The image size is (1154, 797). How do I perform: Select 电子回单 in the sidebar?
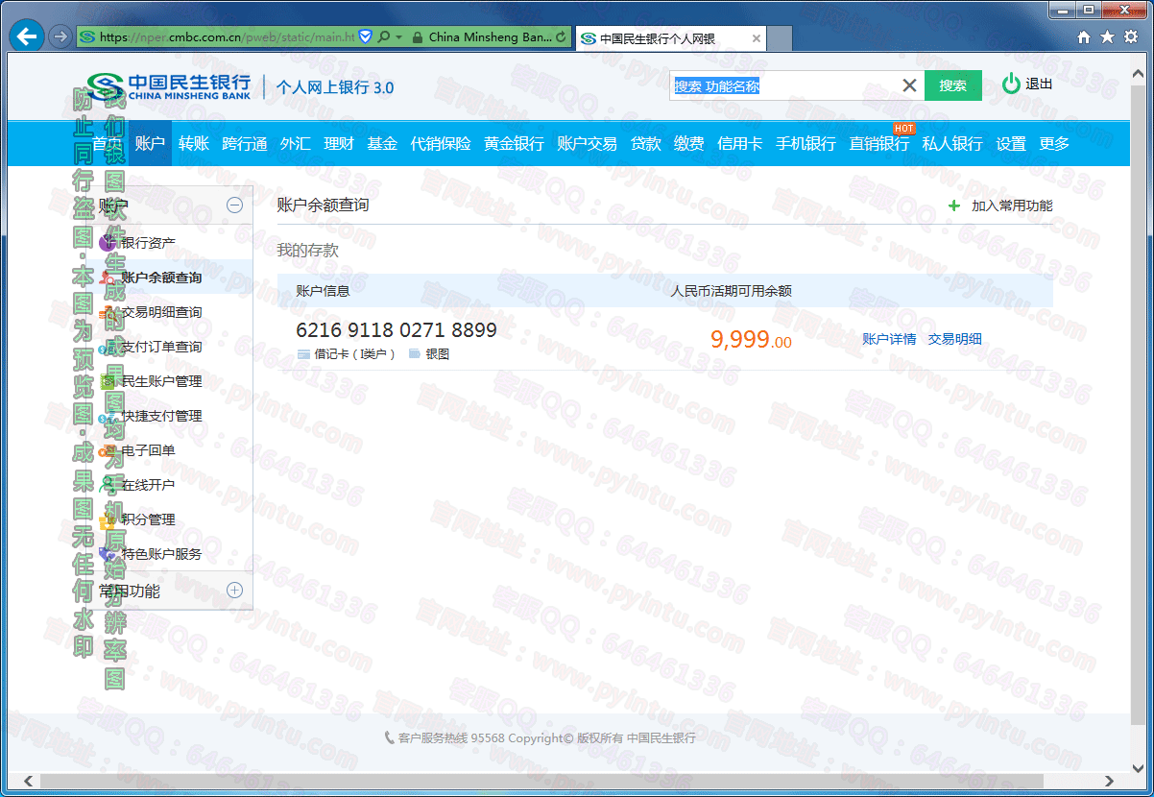149,450
